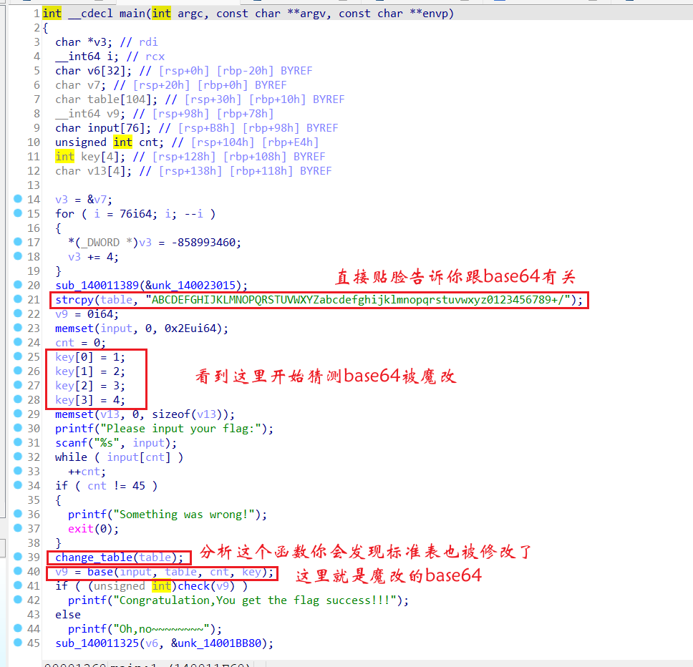Viewport: 693px width, 667px height.
Task: Toggle breakpoint dot on strcpy line 21
Action: 18,298
